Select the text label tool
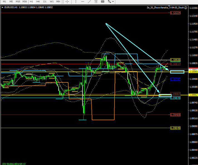198x165 pixels. point(96,1)
